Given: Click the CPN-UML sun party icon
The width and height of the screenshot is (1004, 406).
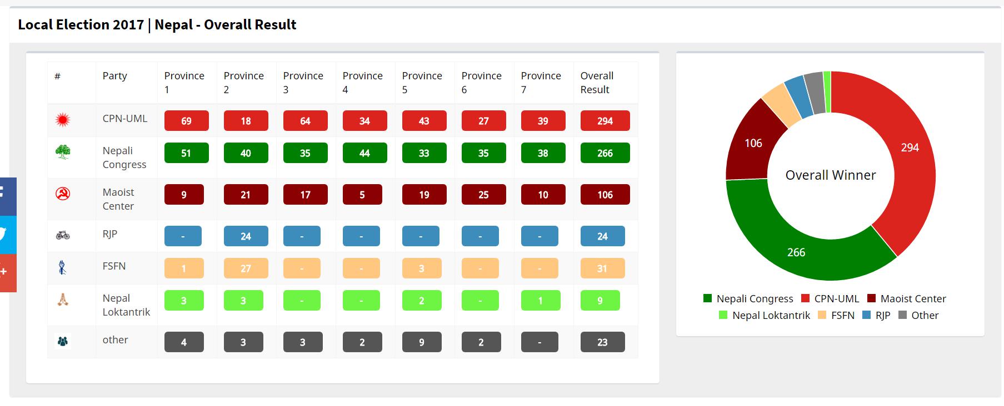Looking at the screenshot, I should coord(63,119).
